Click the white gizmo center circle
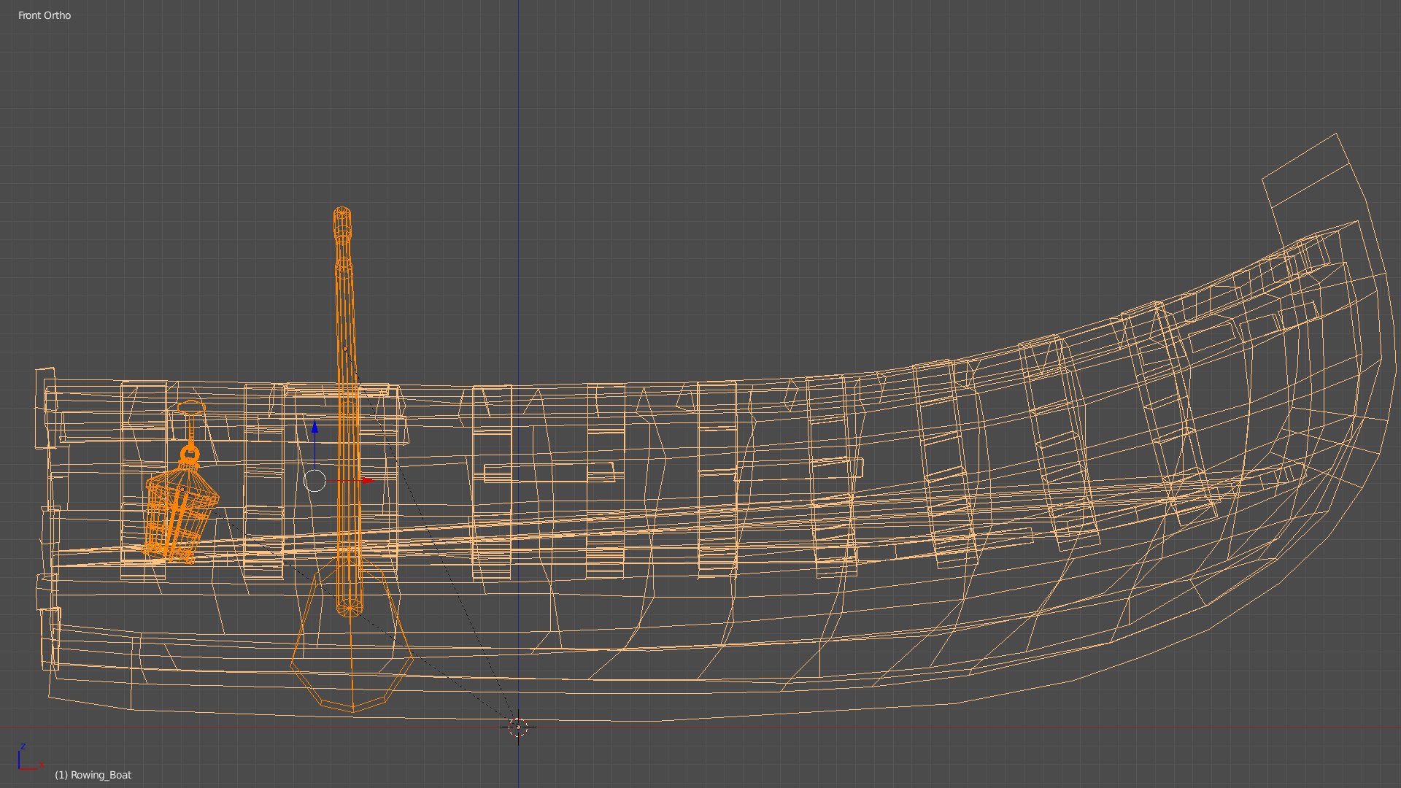The image size is (1401, 788). [314, 481]
